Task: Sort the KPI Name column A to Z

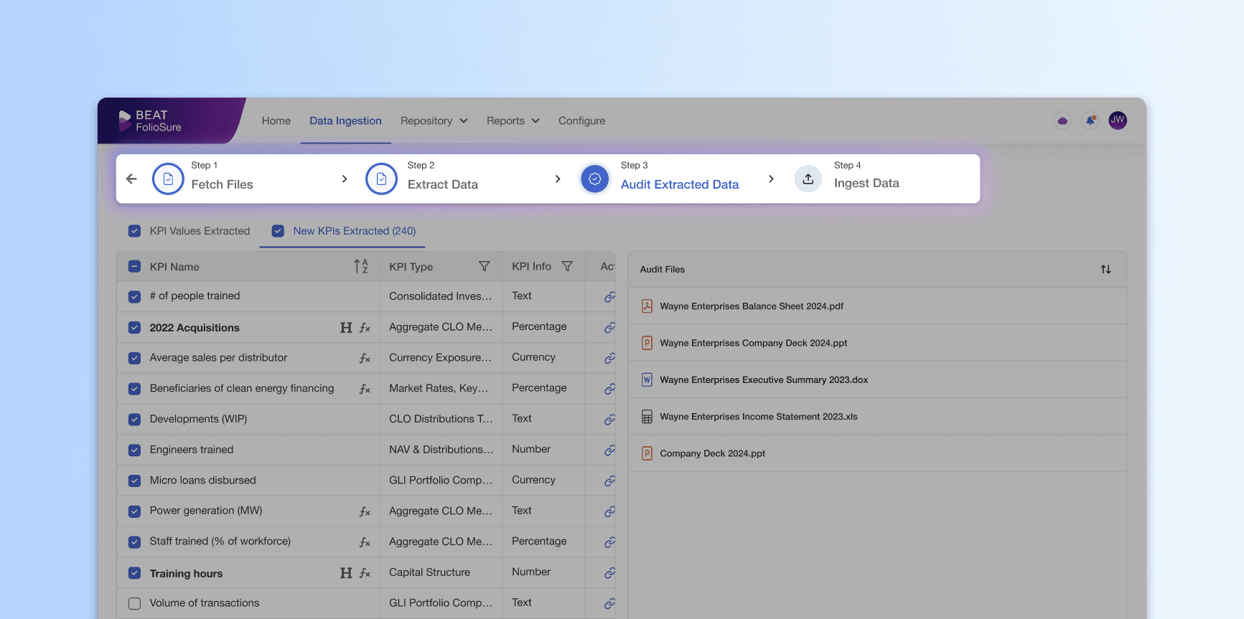Action: tap(361, 267)
